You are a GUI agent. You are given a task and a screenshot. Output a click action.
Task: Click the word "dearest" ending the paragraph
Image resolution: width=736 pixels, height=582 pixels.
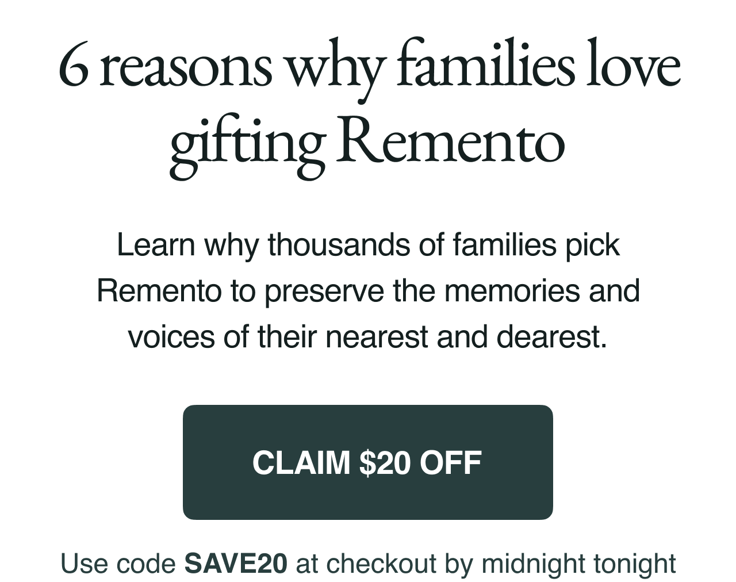(551, 337)
